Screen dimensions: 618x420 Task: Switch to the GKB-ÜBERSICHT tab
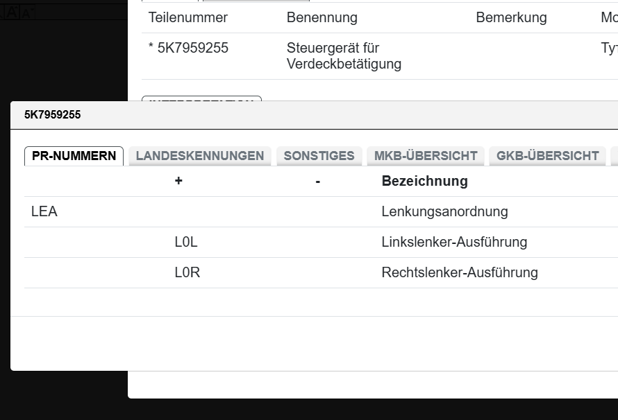pyautogui.click(x=547, y=156)
